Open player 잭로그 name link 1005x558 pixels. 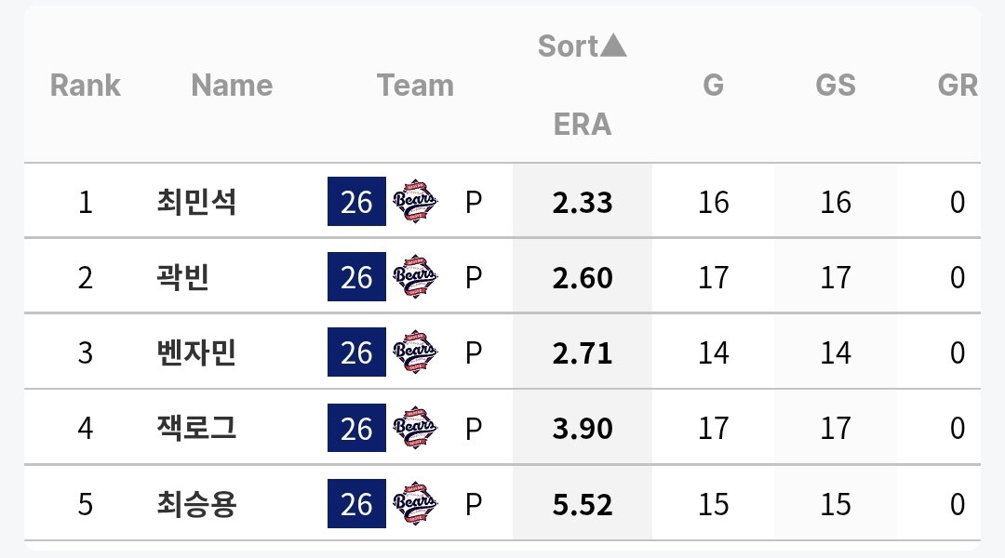[x=196, y=427]
